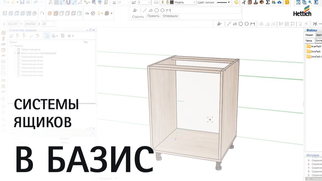Click the stamp tool icon

tap(256, 2)
